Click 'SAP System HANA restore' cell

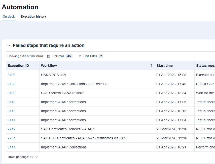97,93
